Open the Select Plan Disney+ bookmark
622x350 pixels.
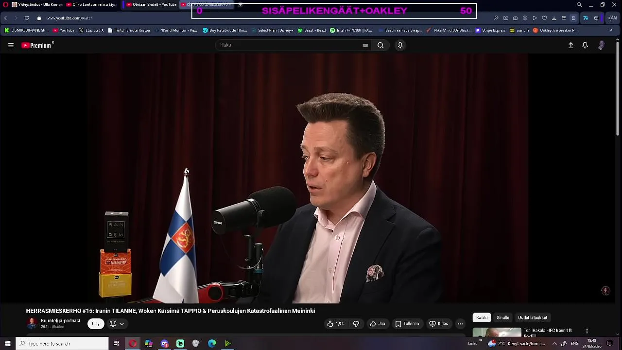click(272, 30)
